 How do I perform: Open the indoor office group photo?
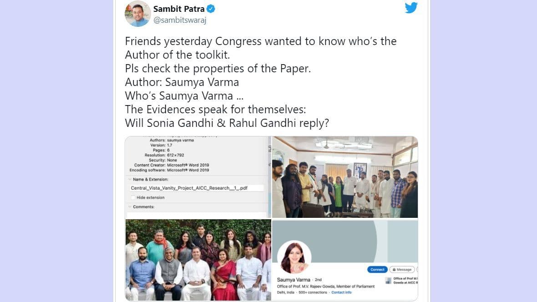click(x=345, y=177)
